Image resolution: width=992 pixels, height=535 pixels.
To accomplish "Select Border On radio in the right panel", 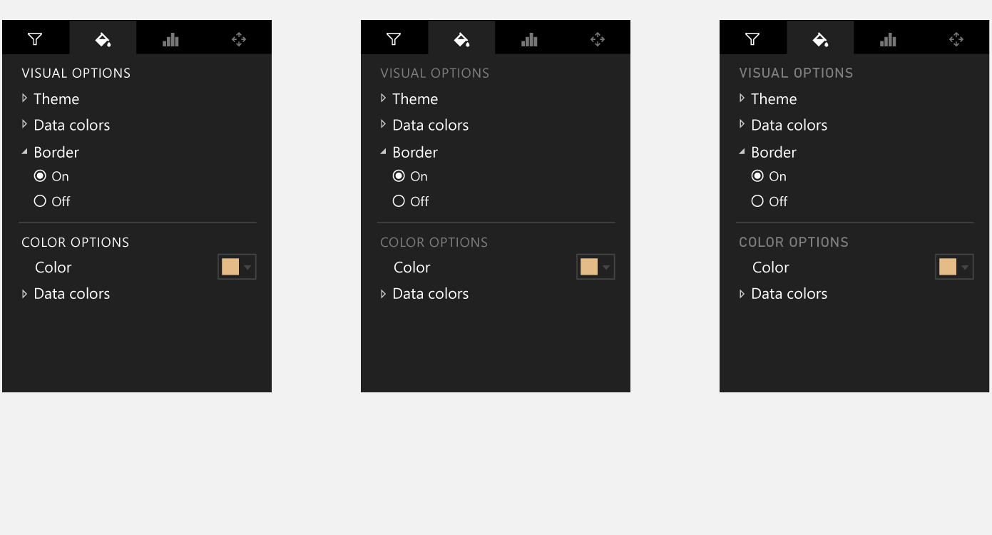I will click(757, 176).
